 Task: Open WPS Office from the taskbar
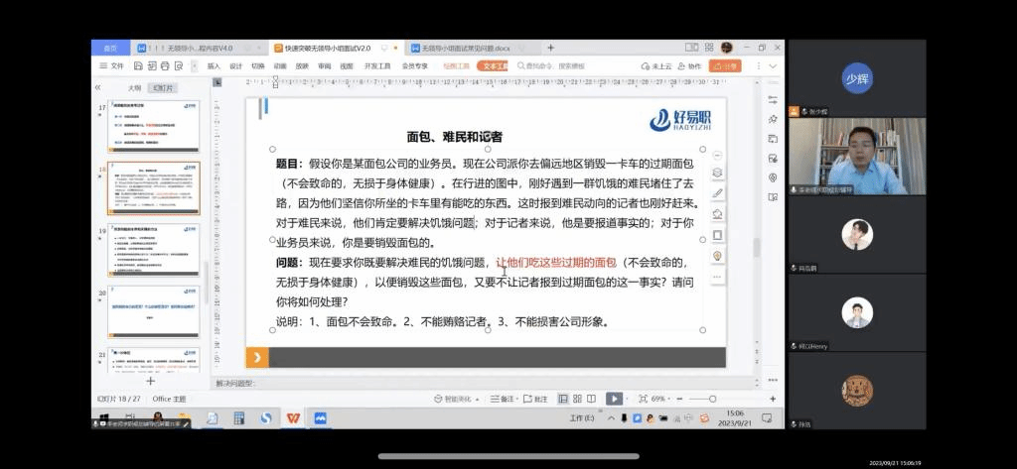point(293,418)
